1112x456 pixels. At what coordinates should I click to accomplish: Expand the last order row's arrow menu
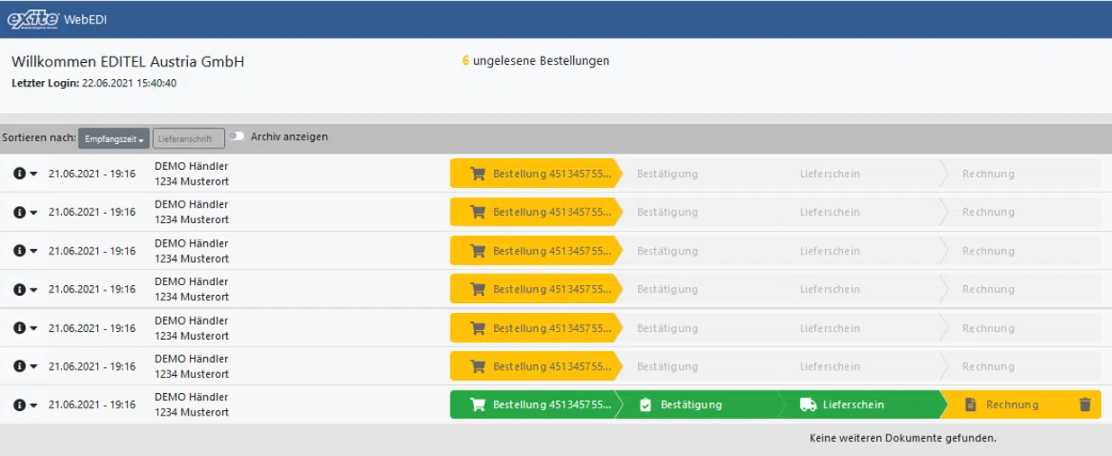[34, 405]
